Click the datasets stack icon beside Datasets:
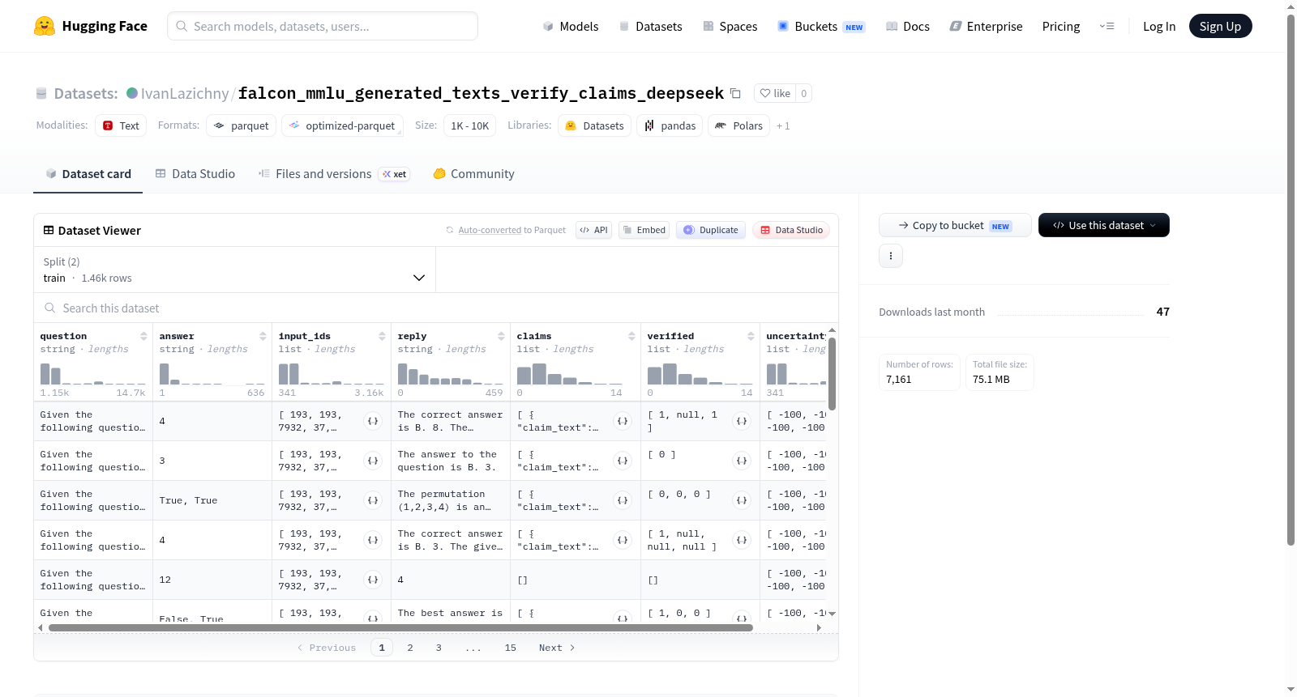Screen dimensions: 1297x697 (41, 93)
